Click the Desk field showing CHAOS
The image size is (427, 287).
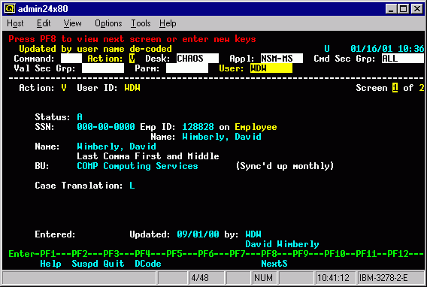point(198,59)
